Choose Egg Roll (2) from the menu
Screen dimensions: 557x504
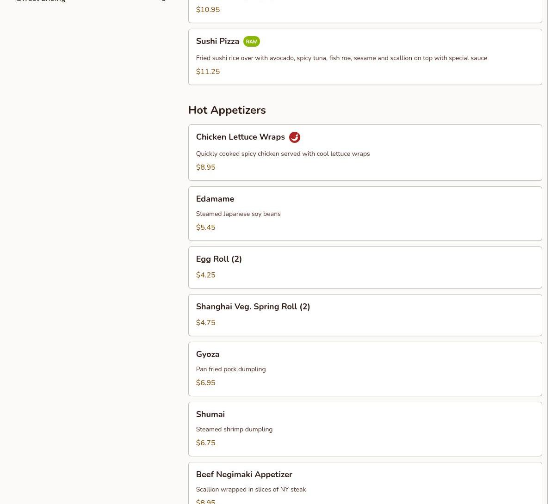(219, 259)
